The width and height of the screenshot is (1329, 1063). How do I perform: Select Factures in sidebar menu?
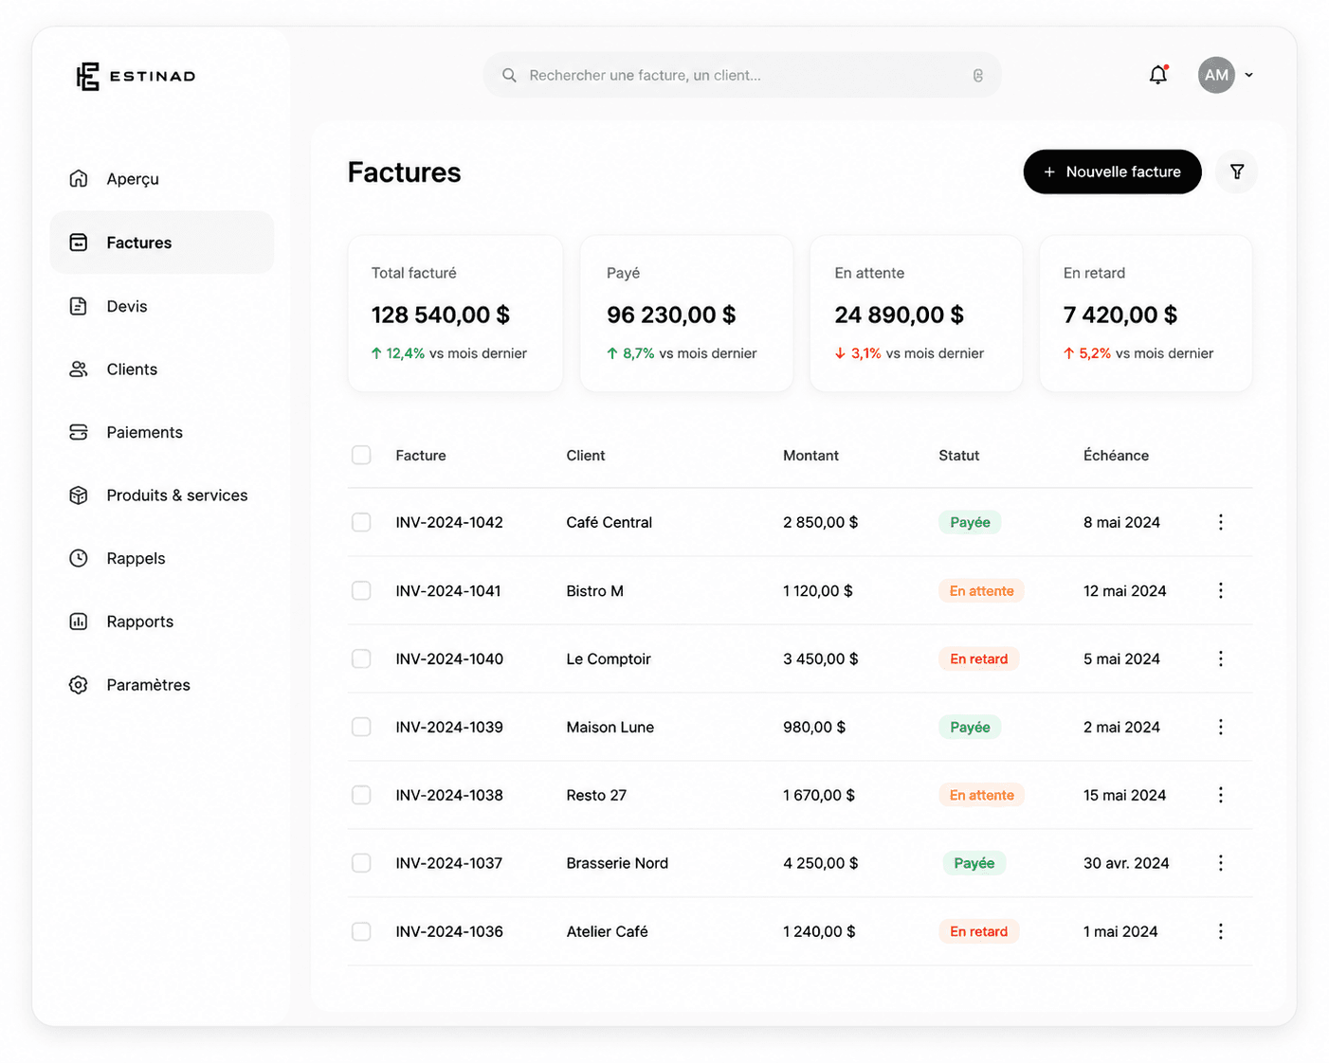coord(162,243)
